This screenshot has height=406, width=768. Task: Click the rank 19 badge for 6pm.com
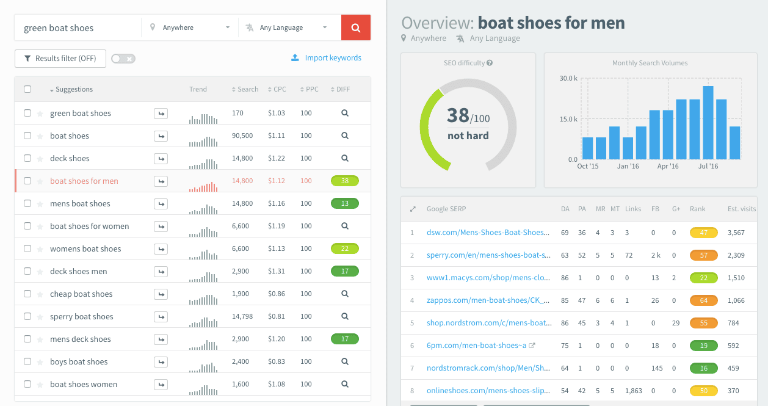click(704, 346)
